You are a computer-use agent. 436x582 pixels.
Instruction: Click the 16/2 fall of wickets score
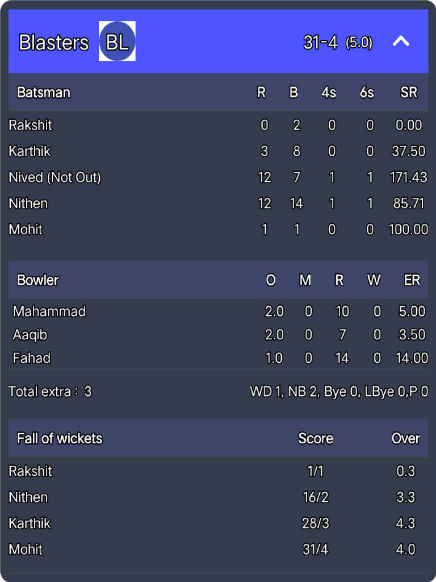coord(316,497)
